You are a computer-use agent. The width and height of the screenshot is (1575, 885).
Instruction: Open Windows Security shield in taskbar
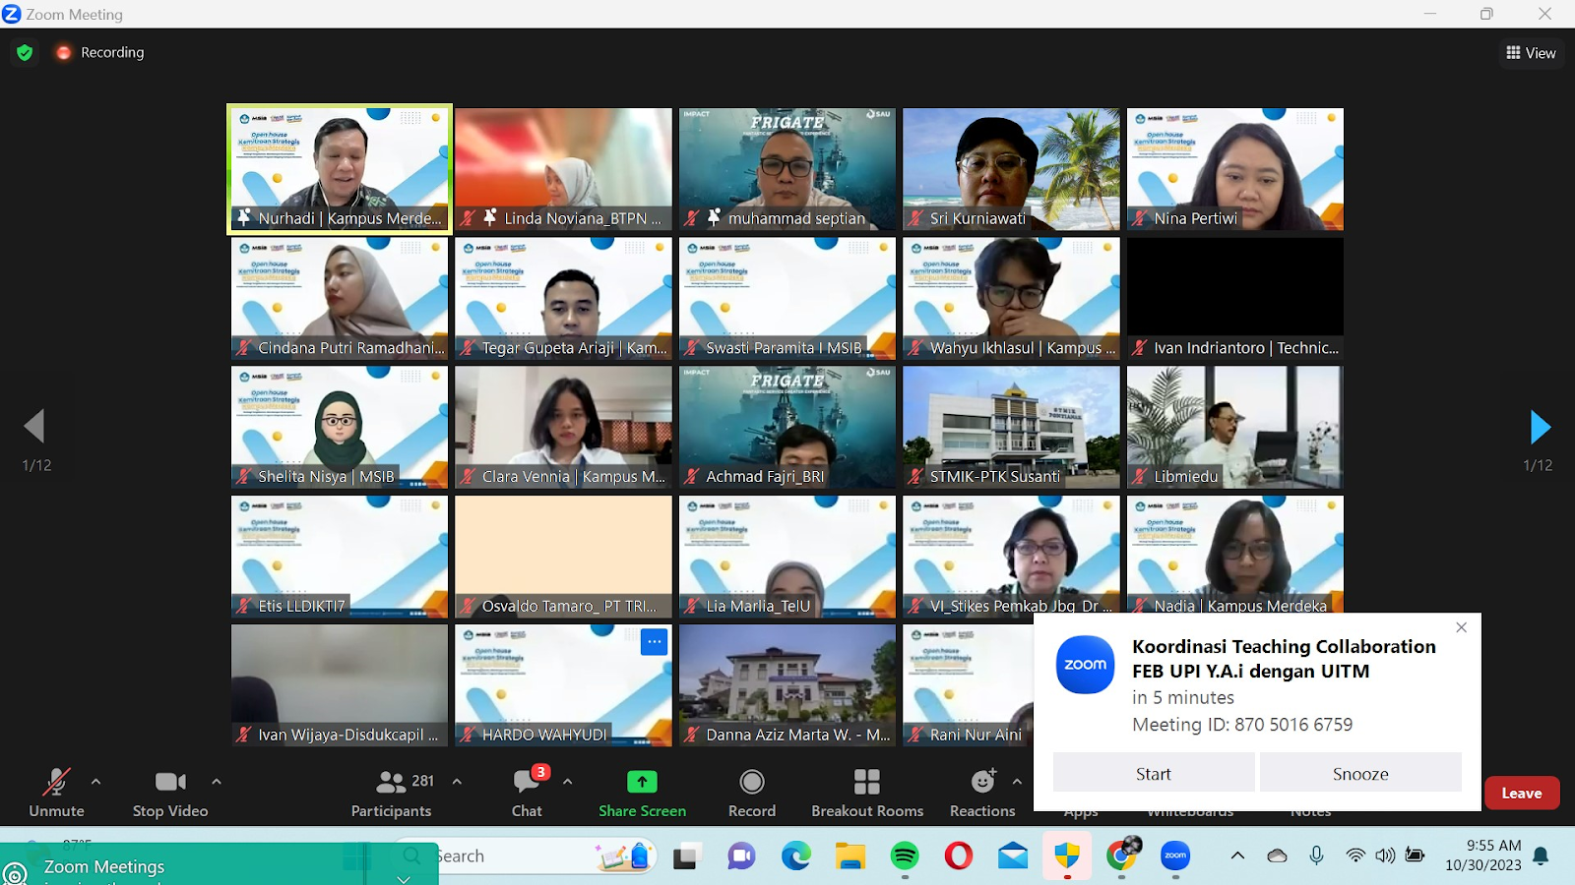click(1067, 856)
